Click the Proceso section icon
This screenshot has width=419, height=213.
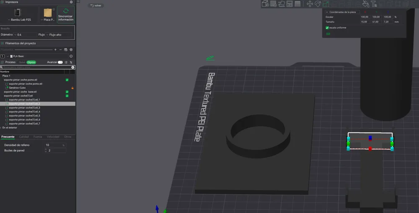[x=3, y=62]
